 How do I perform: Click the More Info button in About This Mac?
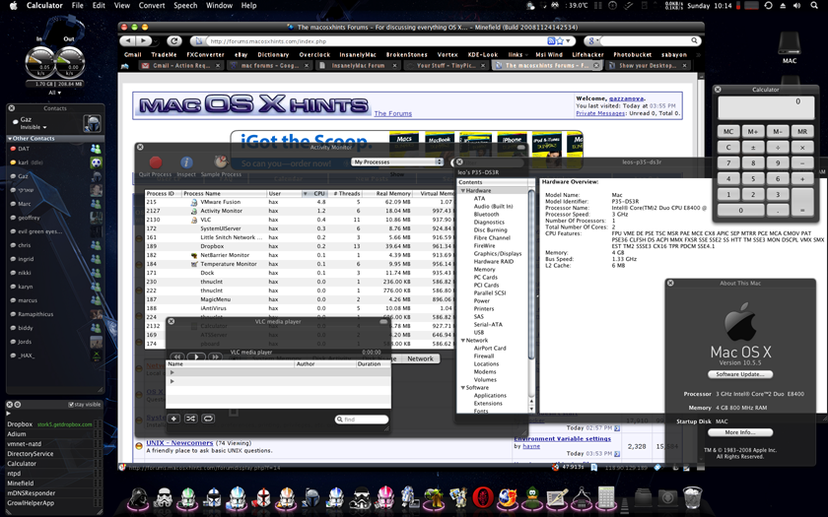click(x=740, y=432)
